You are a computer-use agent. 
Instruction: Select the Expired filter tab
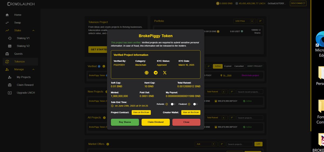point(228,66)
